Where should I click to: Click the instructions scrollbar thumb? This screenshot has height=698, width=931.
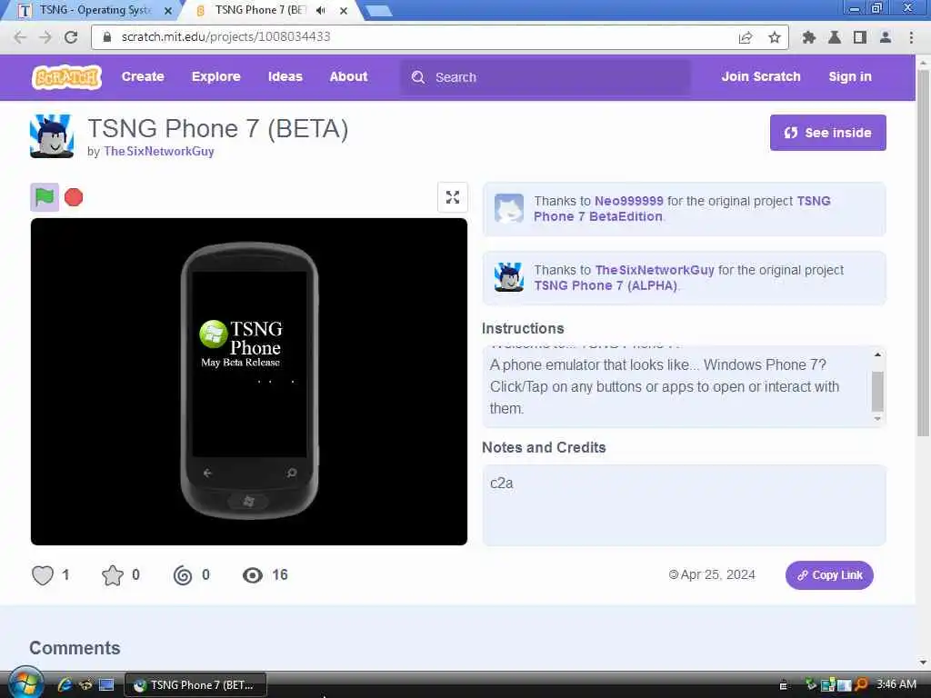pyautogui.click(x=877, y=391)
